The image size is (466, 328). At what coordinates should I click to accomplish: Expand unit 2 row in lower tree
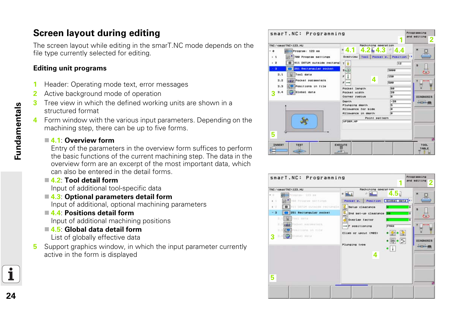[x=273, y=207]
